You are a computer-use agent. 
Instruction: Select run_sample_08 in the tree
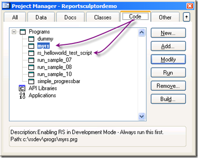55,67
